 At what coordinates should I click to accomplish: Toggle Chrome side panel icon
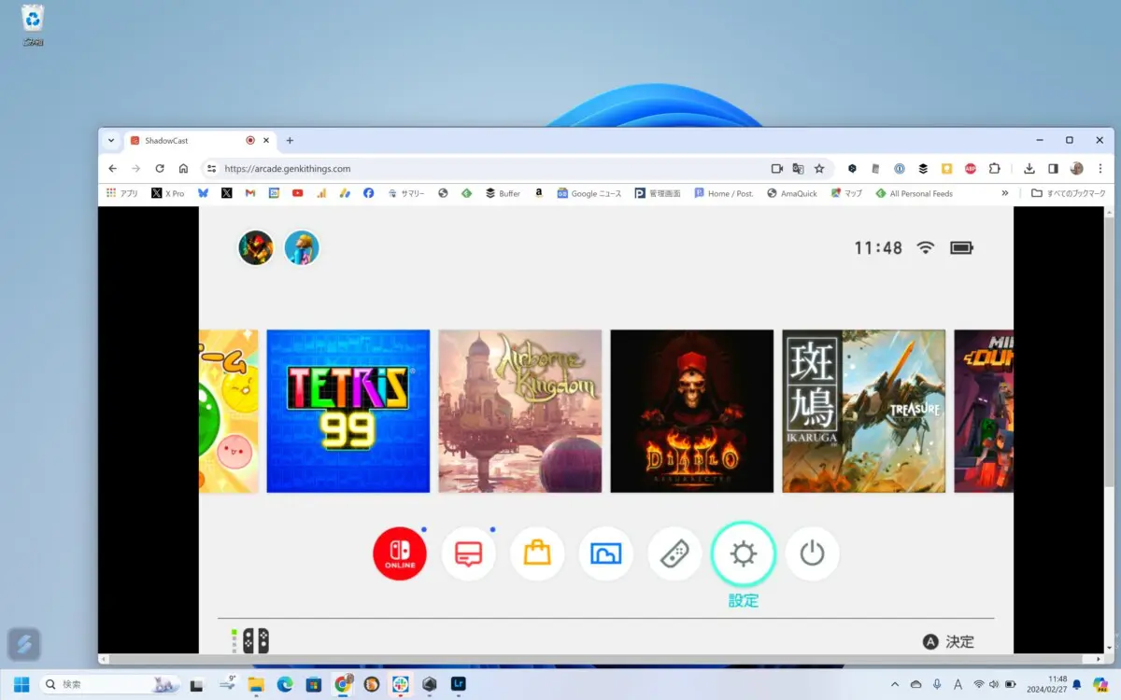pos(1053,169)
